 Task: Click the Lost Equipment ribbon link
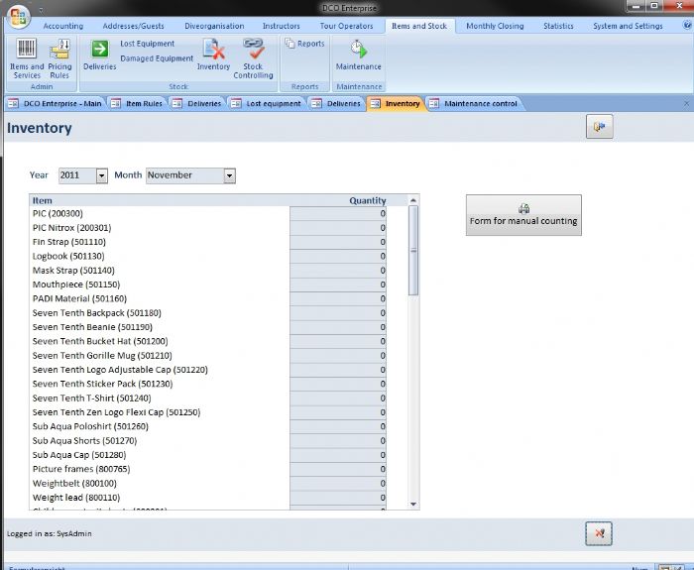point(147,44)
